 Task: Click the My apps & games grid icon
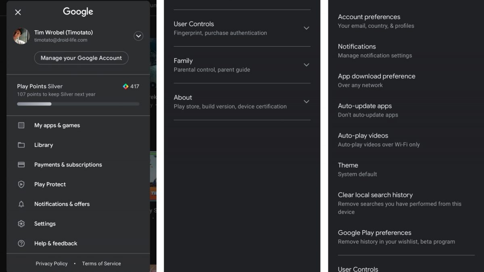(x=21, y=125)
